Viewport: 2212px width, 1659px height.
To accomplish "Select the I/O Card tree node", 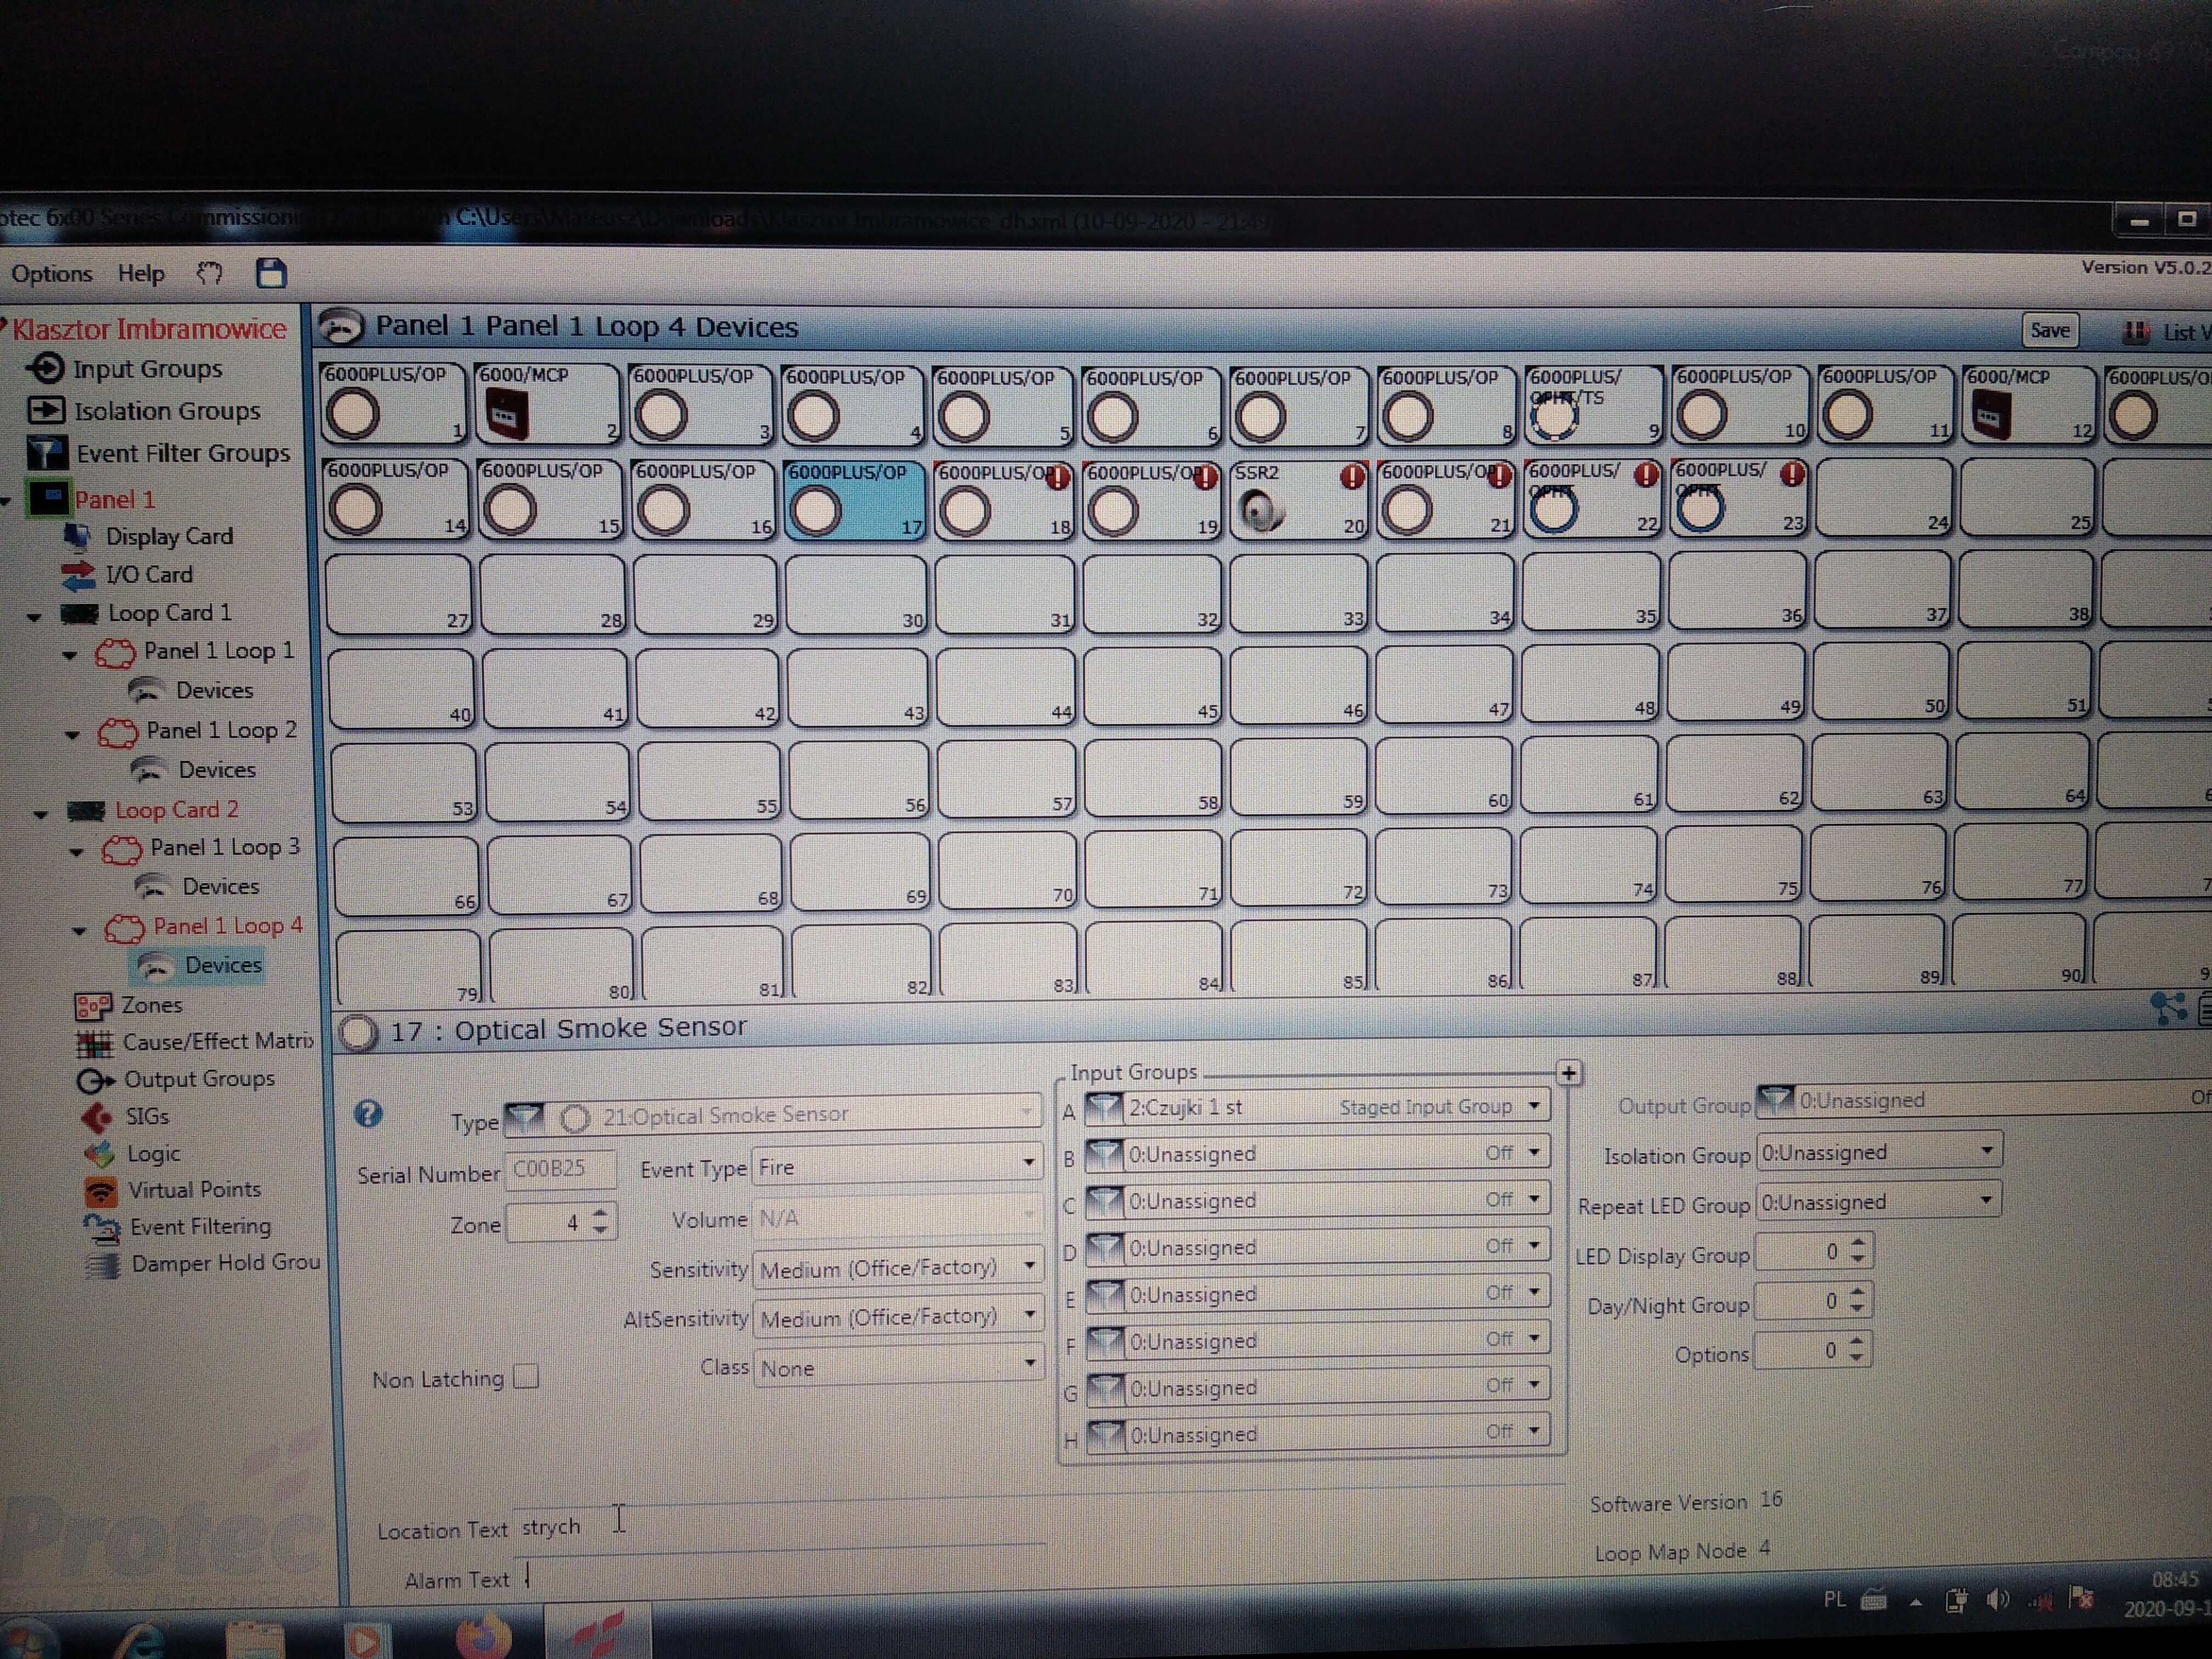I will tap(149, 575).
